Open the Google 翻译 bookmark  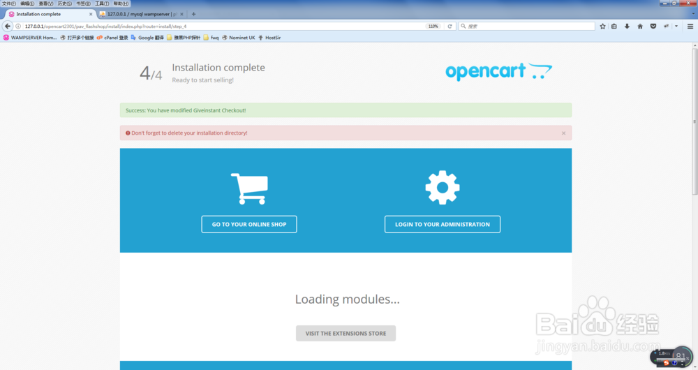point(147,38)
